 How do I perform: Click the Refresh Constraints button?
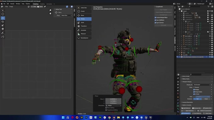(x=205, y=111)
